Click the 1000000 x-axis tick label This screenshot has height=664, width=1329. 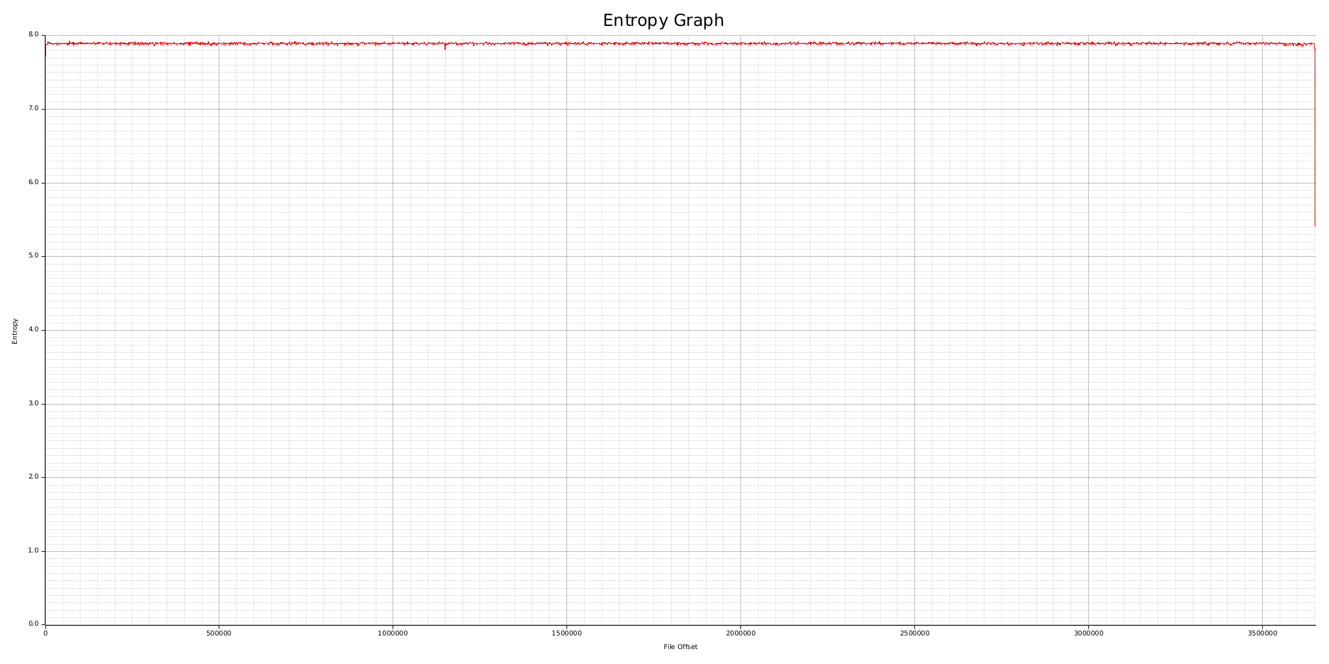(393, 632)
